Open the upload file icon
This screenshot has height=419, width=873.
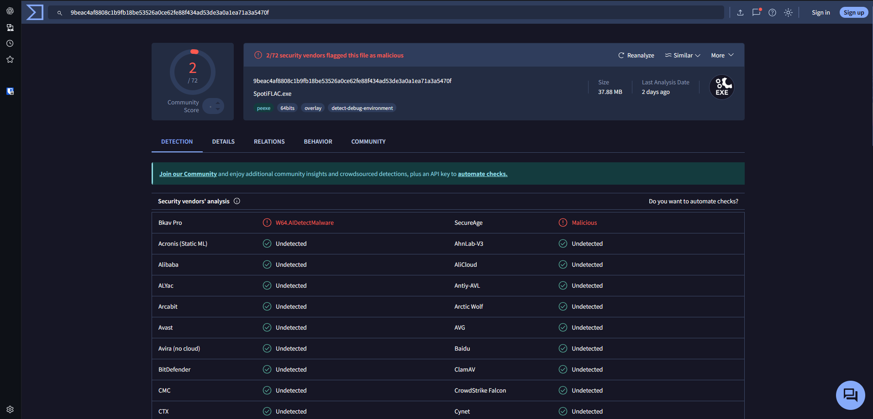(741, 13)
